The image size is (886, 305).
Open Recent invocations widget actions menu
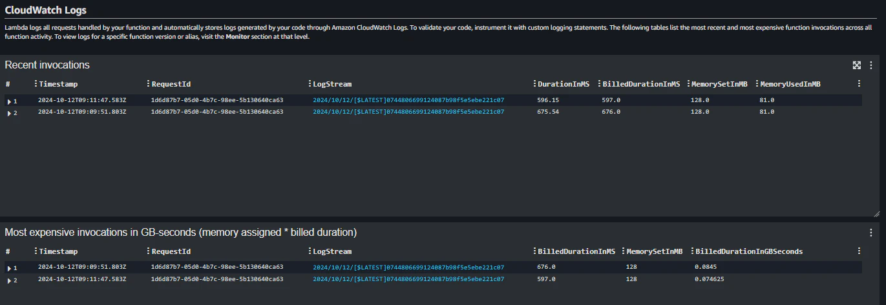tap(871, 65)
